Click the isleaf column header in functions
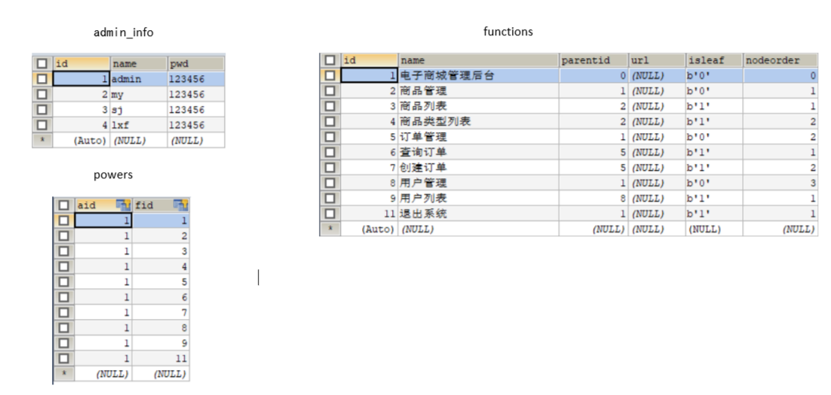The image size is (831, 395). coord(714,60)
